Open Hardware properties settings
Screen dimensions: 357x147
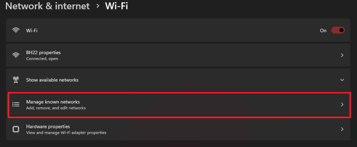click(48, 127)
